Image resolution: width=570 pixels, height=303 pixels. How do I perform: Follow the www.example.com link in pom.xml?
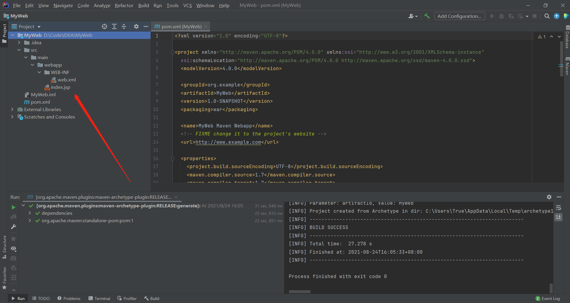point(228,142)
